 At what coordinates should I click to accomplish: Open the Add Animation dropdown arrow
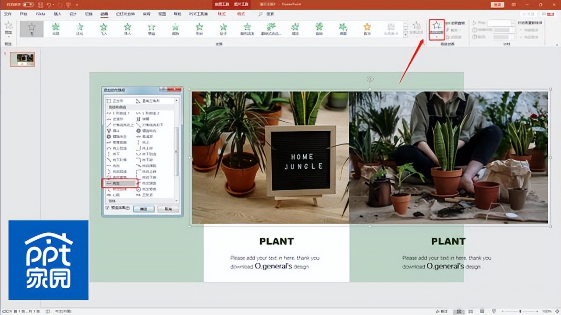(437, 37)
